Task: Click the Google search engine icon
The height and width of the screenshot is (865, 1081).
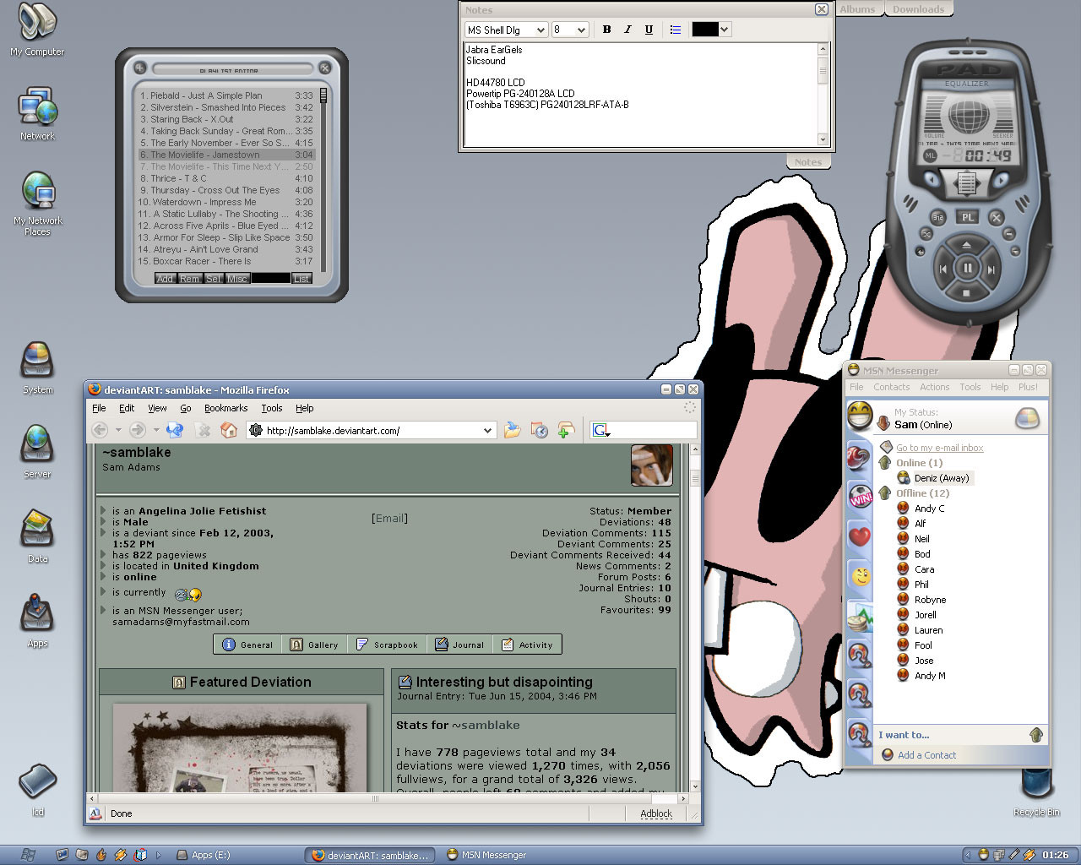Action: [x=600, y=431]
